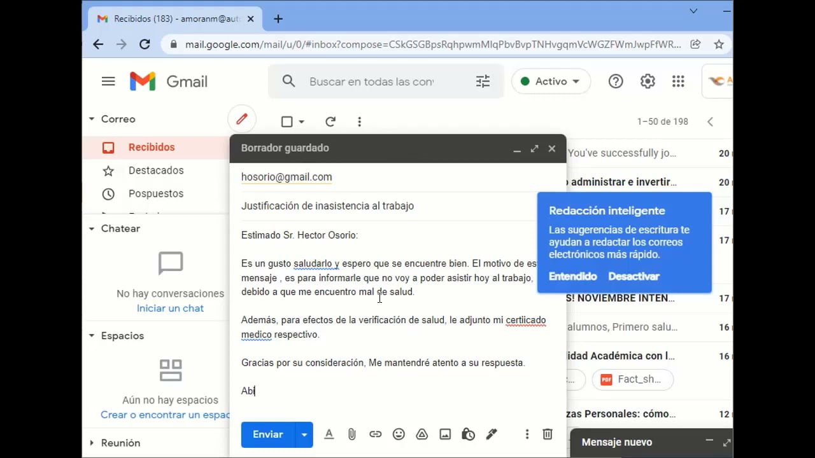
Task: Discard the draft with the trash icon
Action: pos(547,434)
